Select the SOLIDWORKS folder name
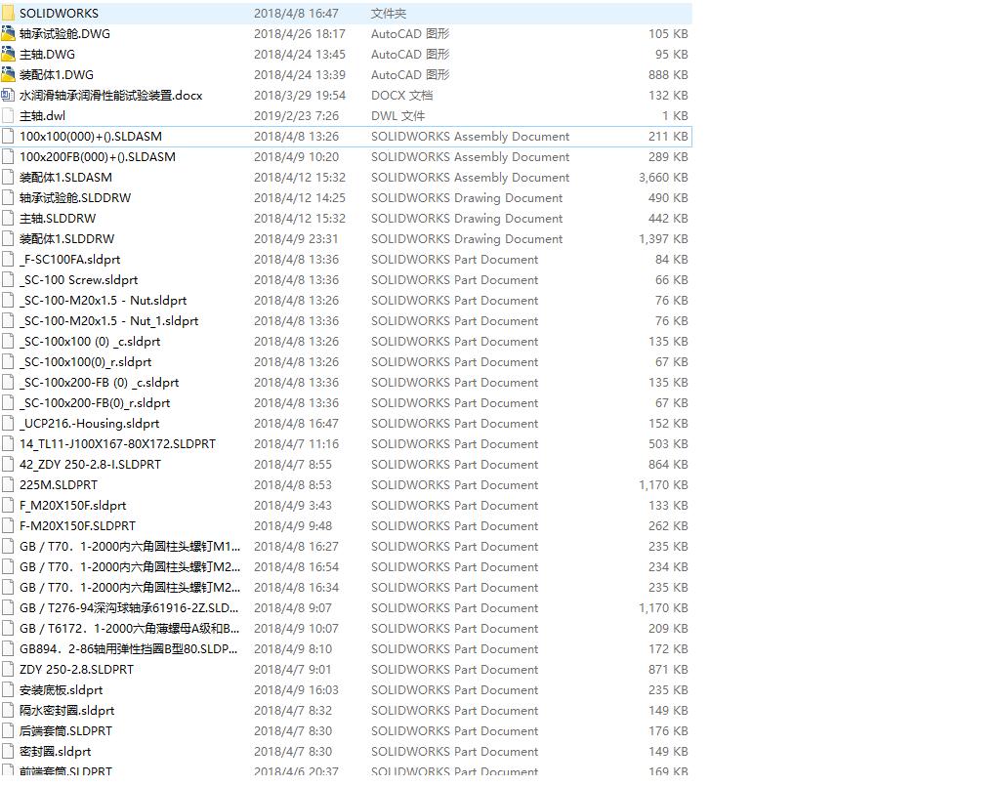The height and width of the screenshot is (786, 1002). coord(59,13)
